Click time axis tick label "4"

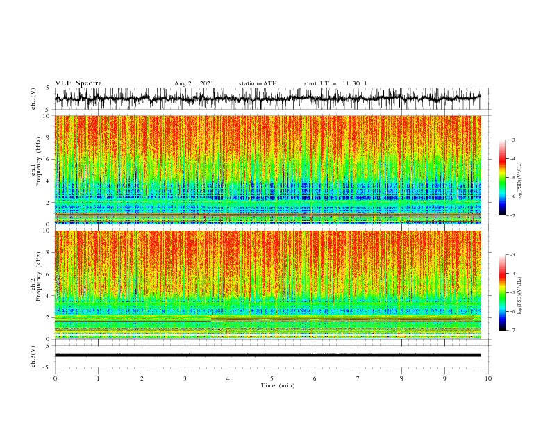coord(228,378)
